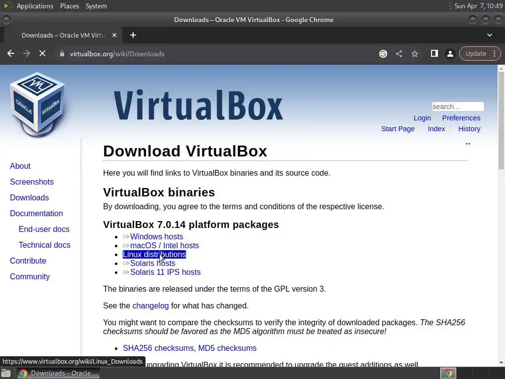Image resolution: width=505 pixels, height=379 pixels.
Task: Click the clock showing Sun Apr 7
Action: point(478,6)
